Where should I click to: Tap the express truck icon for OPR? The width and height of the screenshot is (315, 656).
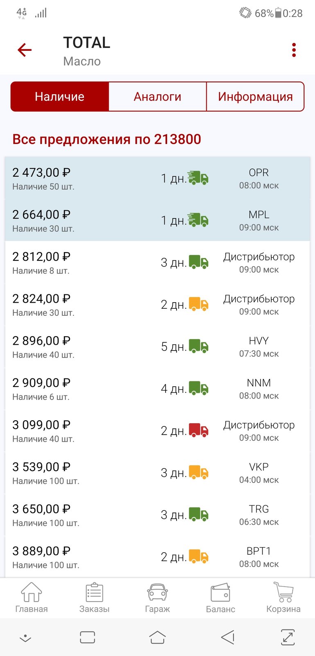click(x=198, y=178)
